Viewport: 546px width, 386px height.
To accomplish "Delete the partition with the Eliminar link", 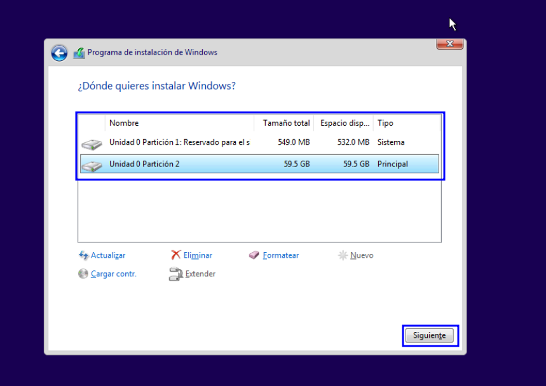I will pyautogui.click(x=198, y=255).
